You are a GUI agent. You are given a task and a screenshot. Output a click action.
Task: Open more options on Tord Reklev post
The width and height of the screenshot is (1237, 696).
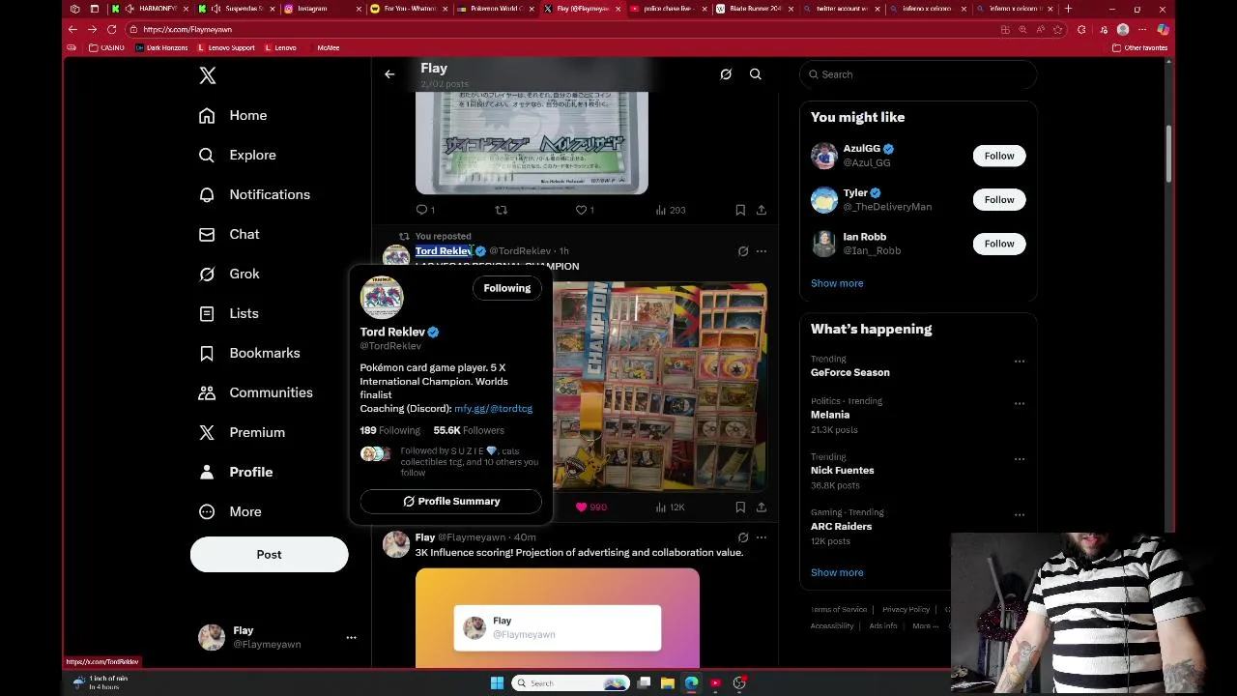pyautogui.click(x=762, y=251)
